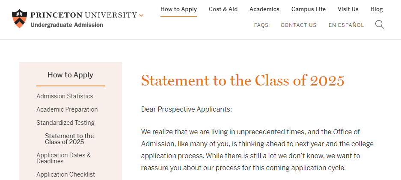Click the Princeton shield logo icon
Screen dimensions: 401x180
tap(19, 18)
